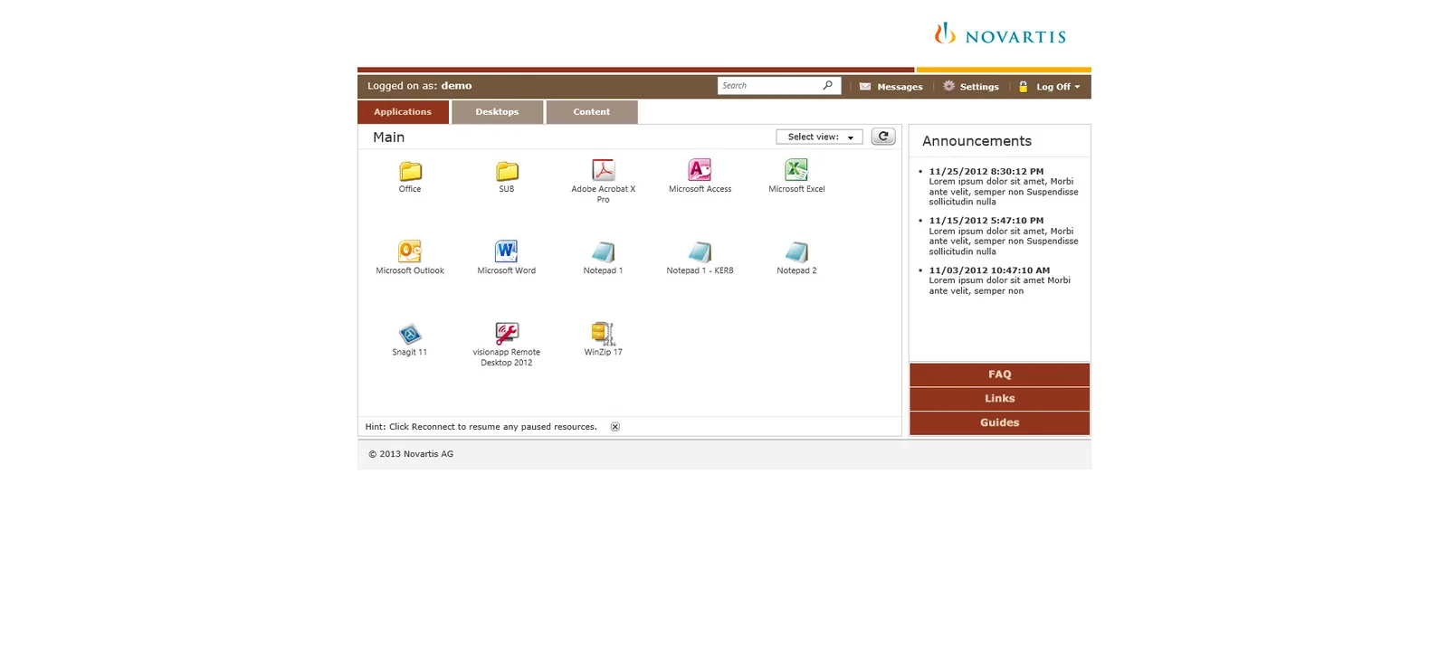Launch Microsoft Outlook application
Viewport: 1448px width, 654px height.
coord(410,251)
